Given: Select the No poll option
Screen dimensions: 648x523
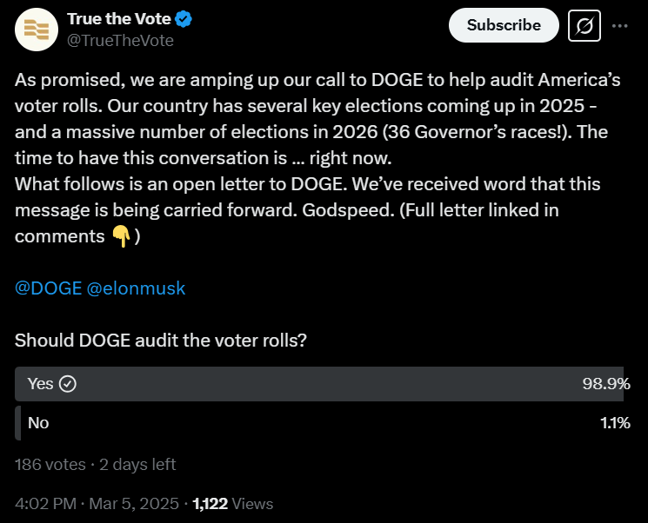Looking at the screenshot, I should point(38,423).
